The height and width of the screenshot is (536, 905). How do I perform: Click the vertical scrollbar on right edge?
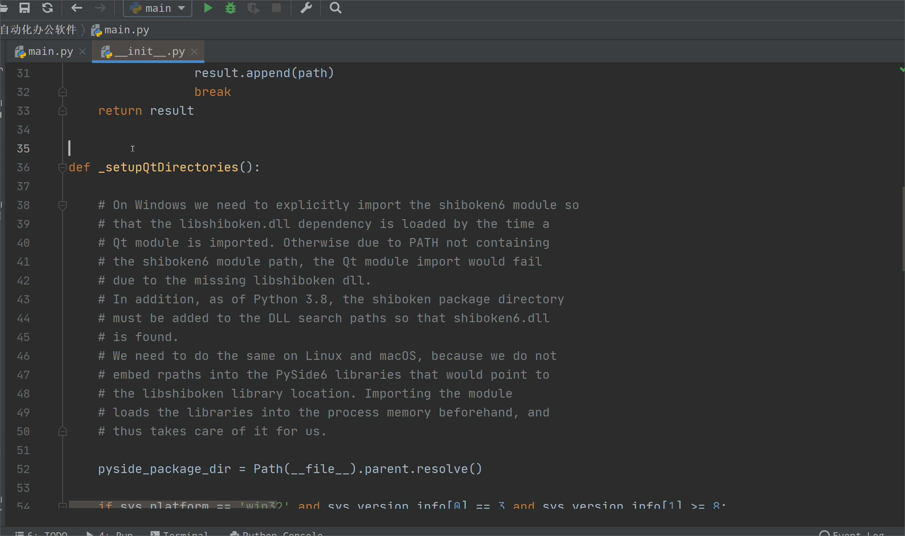[903, 229]
